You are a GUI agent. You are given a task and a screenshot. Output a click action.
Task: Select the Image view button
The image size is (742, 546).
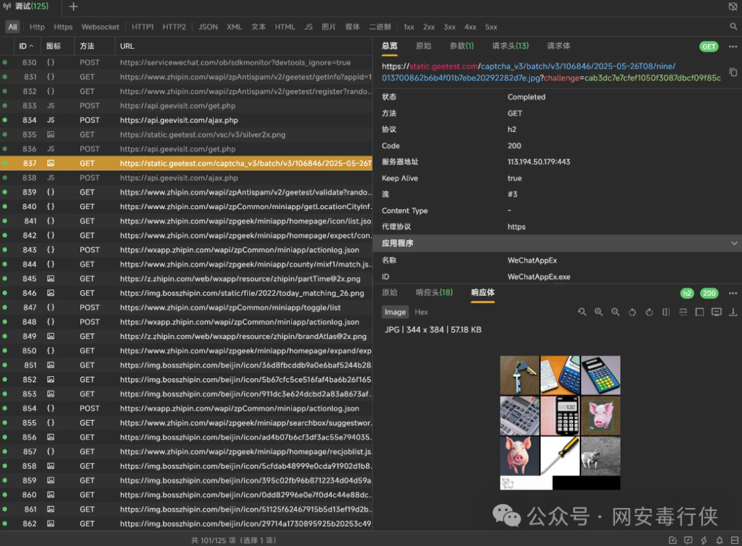pyautogui.click(x=395, y=312)
